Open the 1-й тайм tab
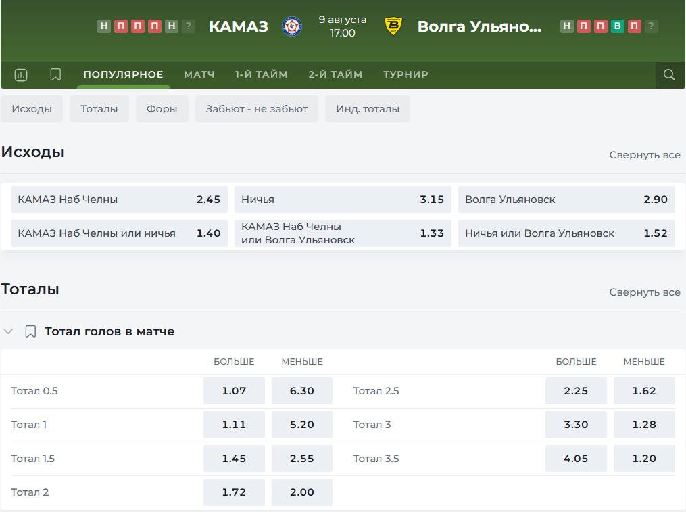The height and width of the screenshot is (512, 686). click(x=261, y=74)
